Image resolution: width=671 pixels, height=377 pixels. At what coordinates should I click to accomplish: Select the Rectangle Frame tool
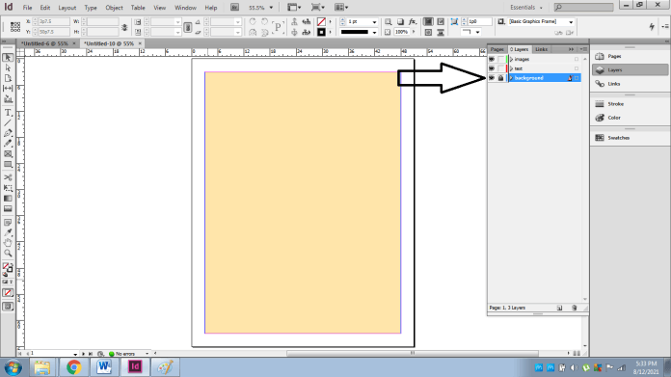click(x=8, y=154)
